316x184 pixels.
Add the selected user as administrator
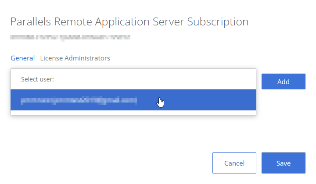pos(283,81)
